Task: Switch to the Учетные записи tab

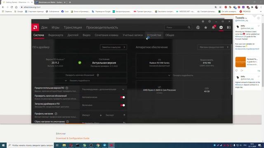Action: (x=133, y=35)
